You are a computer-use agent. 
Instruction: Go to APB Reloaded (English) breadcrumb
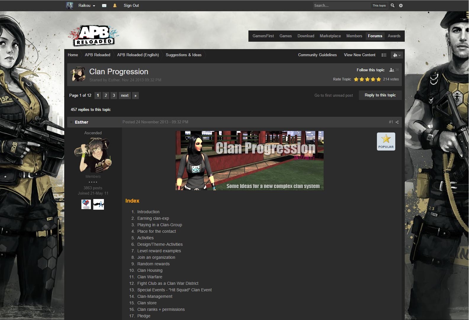(138, 55)
